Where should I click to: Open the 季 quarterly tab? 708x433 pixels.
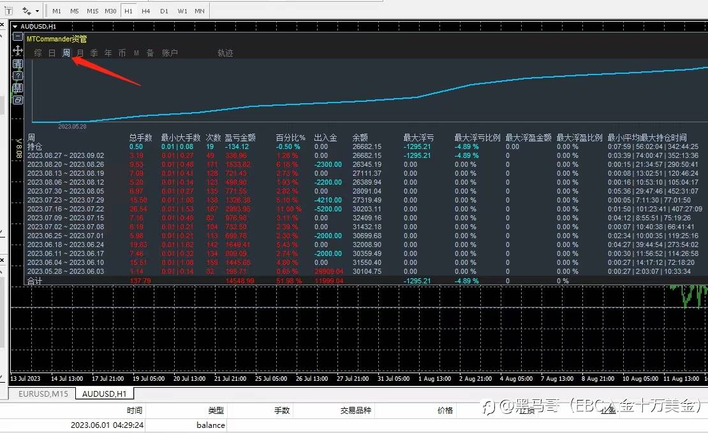tap(94, 53)
